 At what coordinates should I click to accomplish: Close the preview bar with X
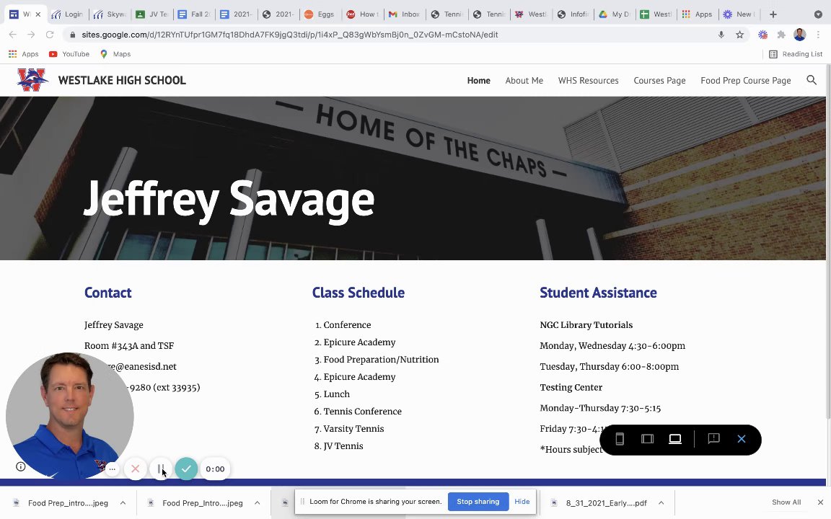pyautogui.click(x=742, y=439)
